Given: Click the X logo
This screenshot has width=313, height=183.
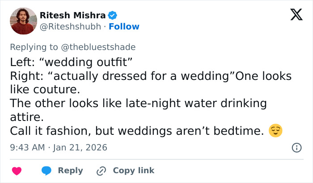Looking at the screenshot, I should [293, 15].
